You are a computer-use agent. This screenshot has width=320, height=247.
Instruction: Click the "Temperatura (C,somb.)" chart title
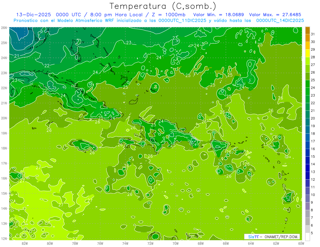tap(163, 6)
